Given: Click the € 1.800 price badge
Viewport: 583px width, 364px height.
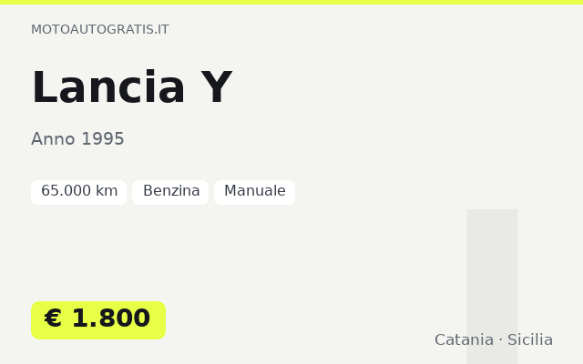Looking at the screenshot, I should (98, 320).
